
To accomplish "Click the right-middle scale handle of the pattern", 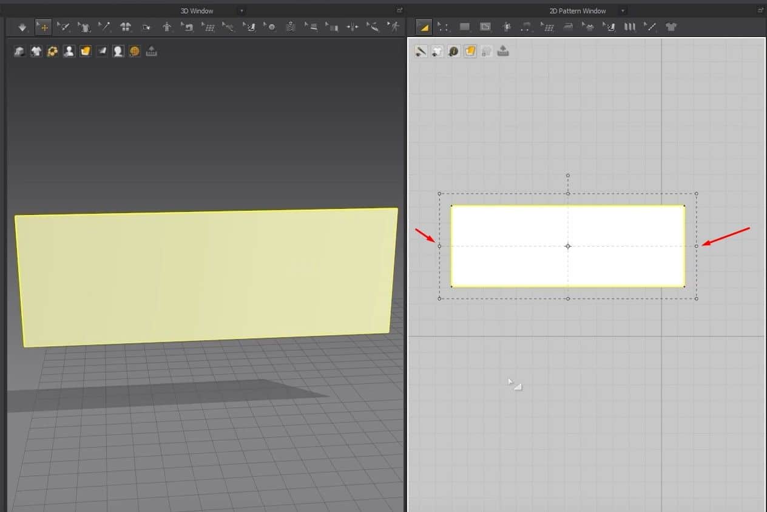I will 696,246.
